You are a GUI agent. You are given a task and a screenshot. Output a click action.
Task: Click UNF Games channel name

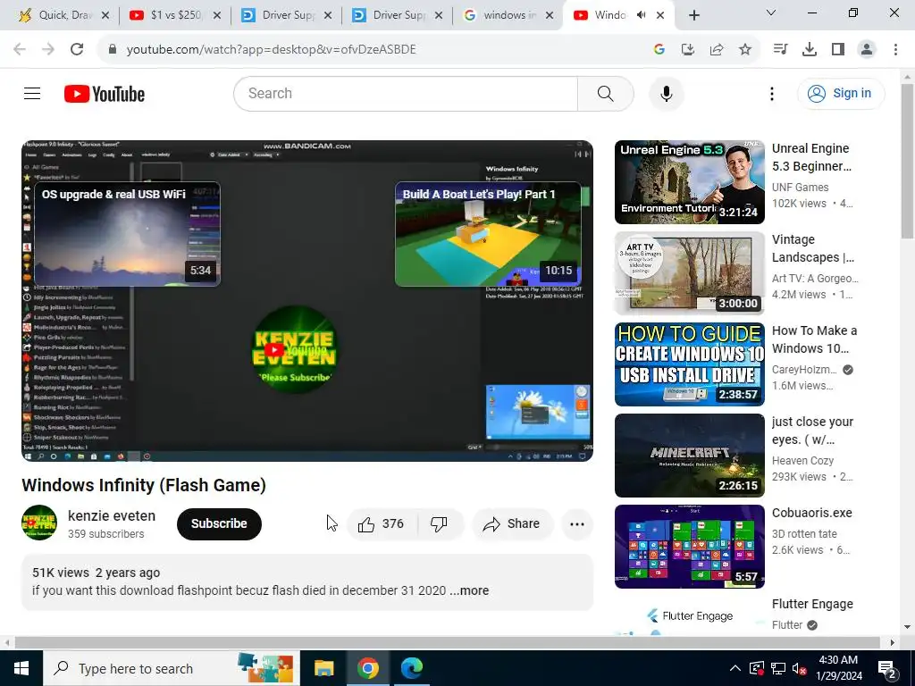point(800,188)
